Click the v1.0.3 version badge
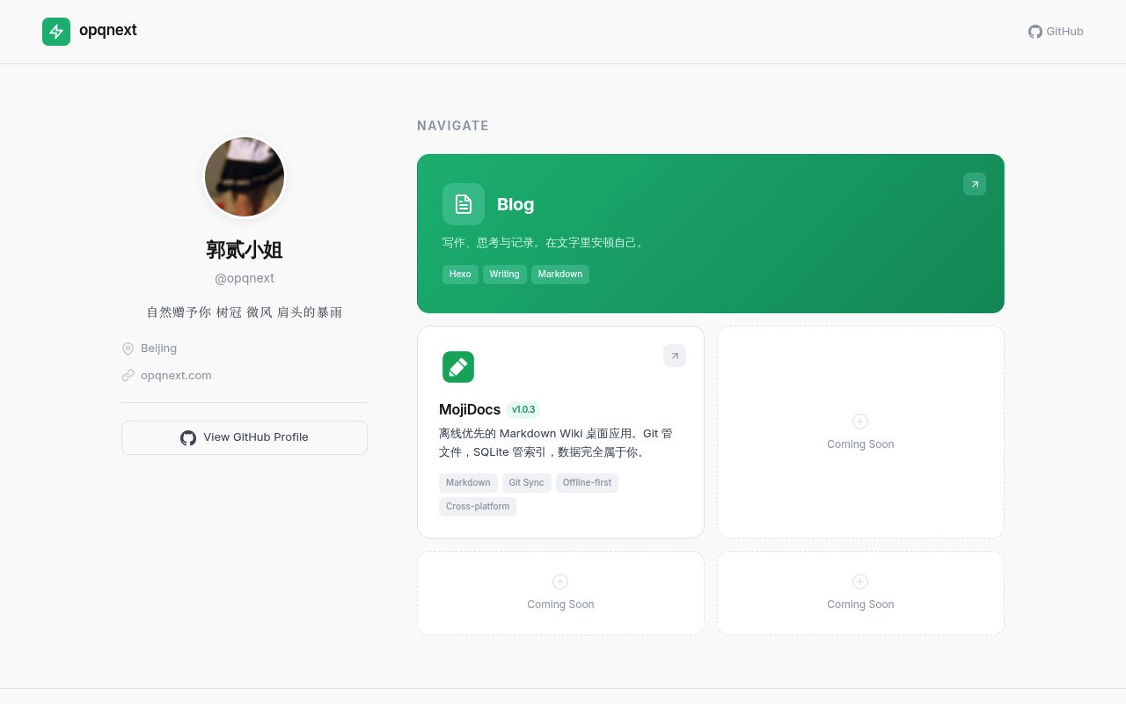 [x=523, y=409]
